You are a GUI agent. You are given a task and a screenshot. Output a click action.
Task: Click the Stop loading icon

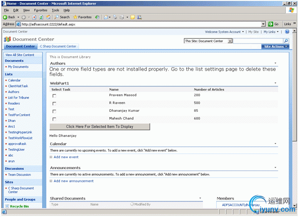pos(34,17)
